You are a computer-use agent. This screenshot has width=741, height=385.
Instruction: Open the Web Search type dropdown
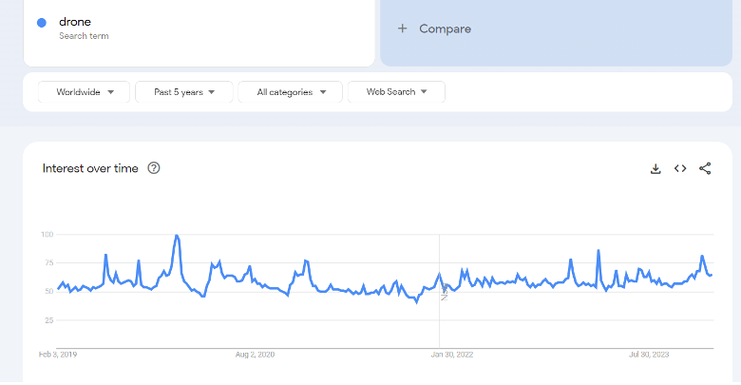(396, 92)
